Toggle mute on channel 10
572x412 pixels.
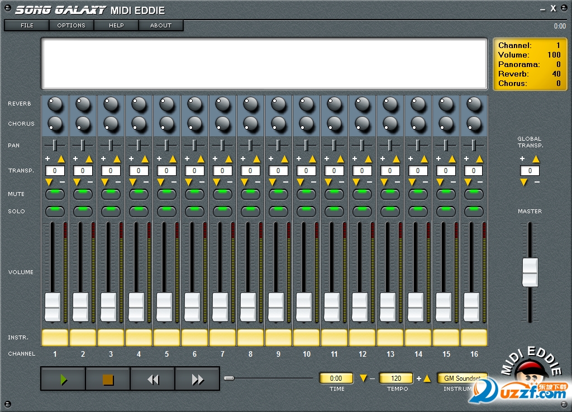(307, 194)
